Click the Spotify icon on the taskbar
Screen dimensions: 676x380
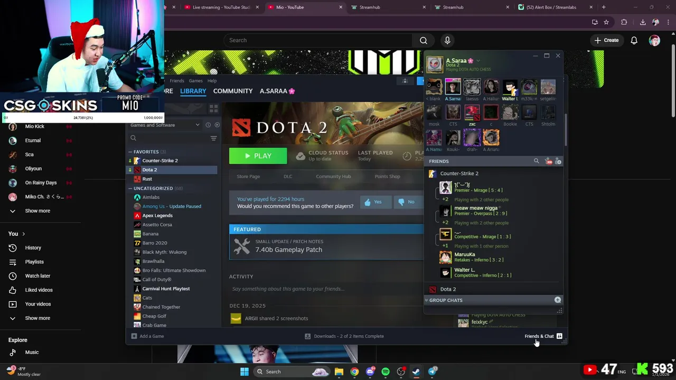point(386,372)
